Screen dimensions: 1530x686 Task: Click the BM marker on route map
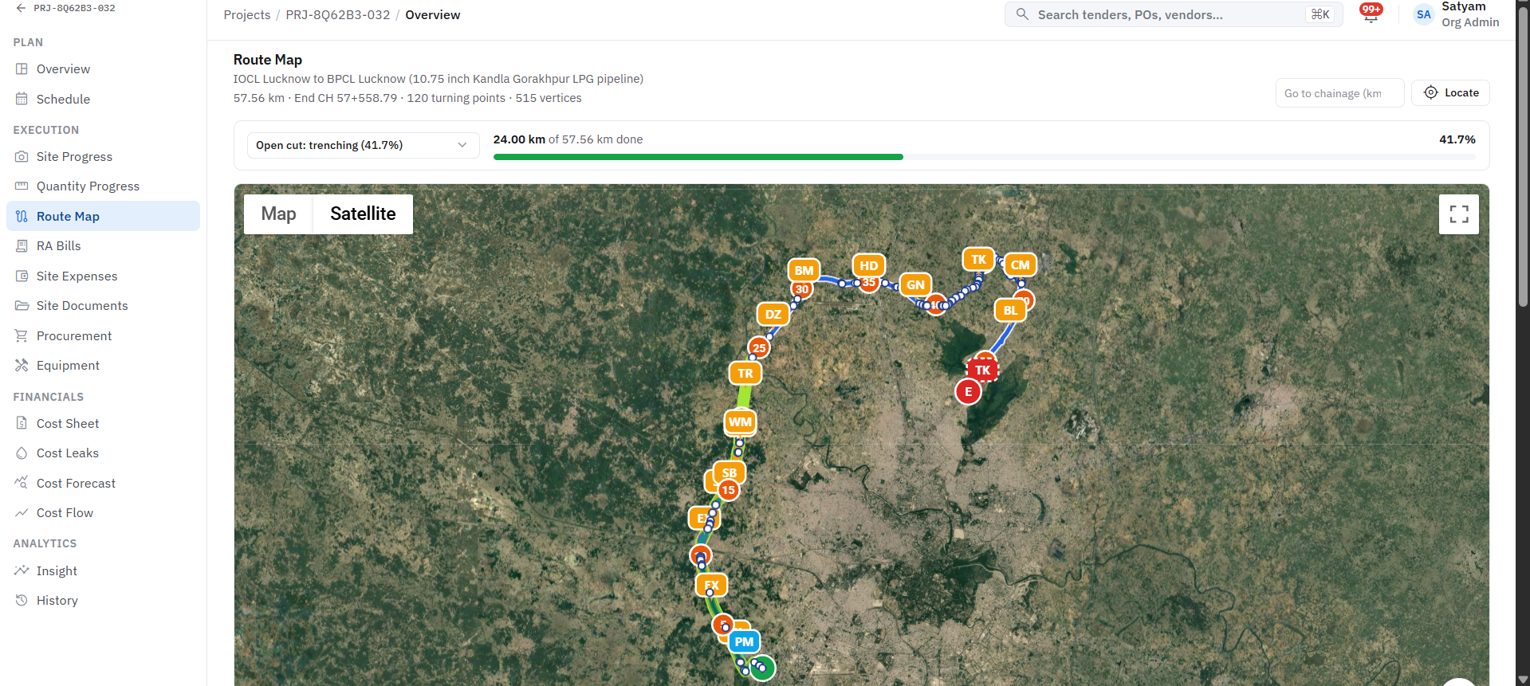804,271
